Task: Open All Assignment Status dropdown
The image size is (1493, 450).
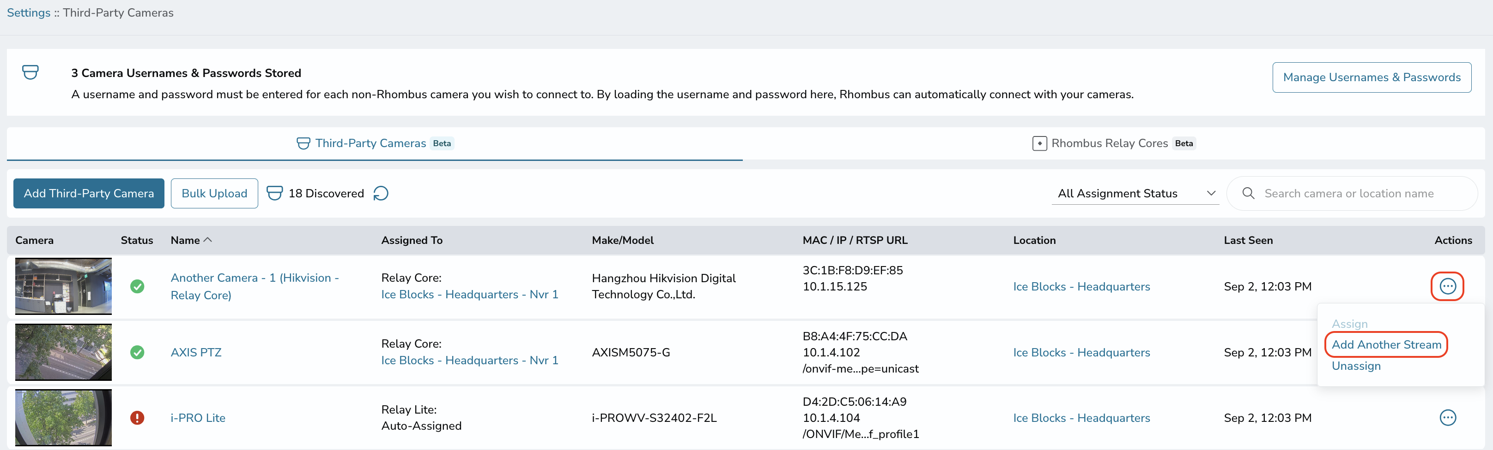Action: [x=1135, y=193]
